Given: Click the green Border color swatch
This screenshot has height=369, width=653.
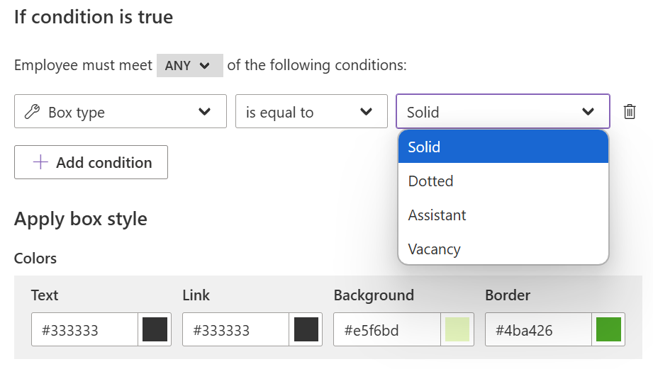Looking at the screenshot, I should coord(608,329).
